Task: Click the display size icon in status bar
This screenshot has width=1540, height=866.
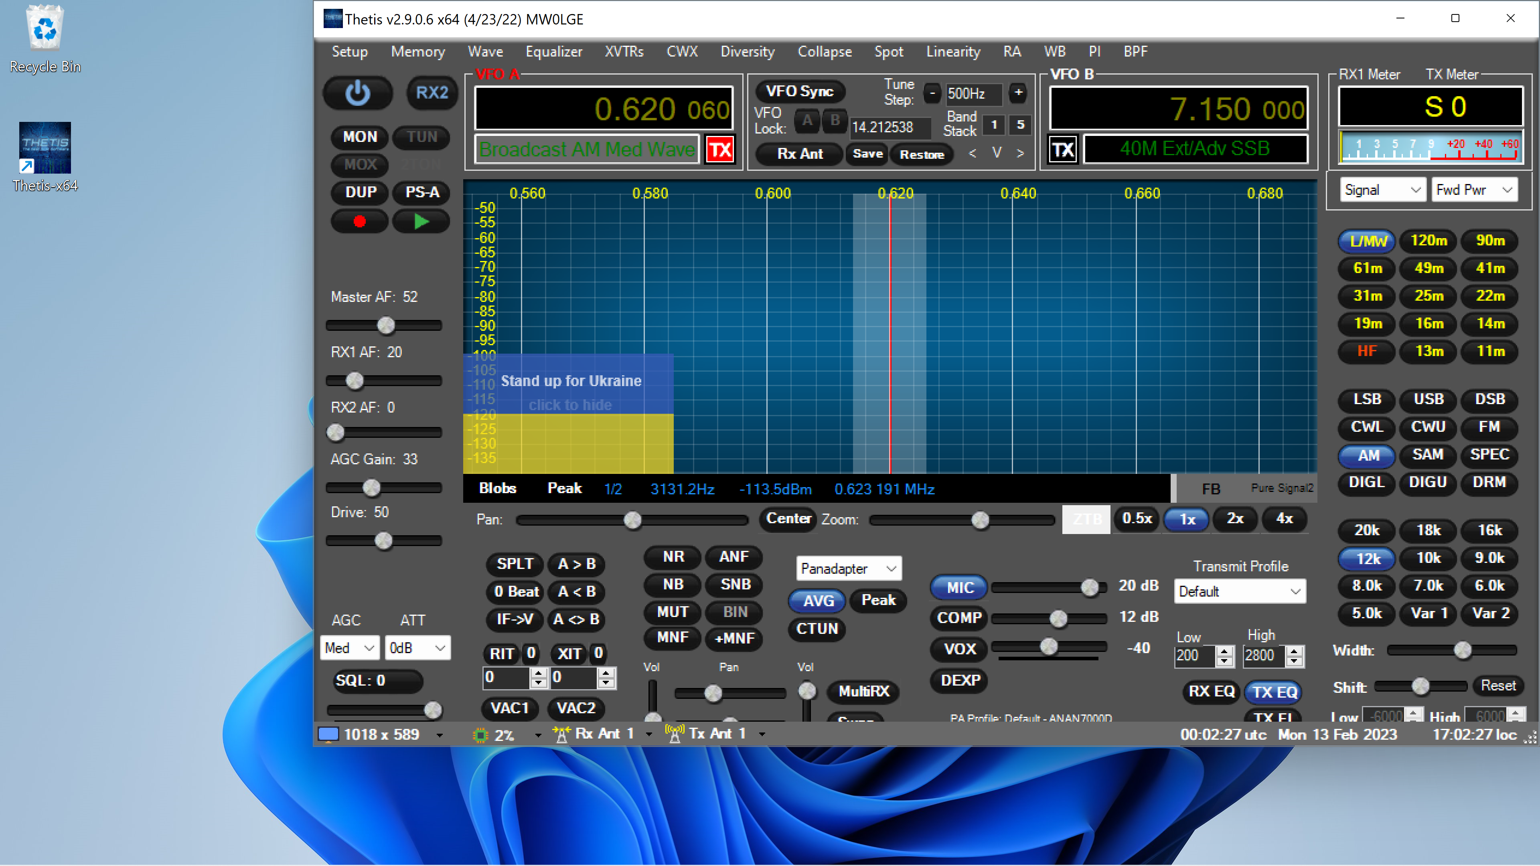Action: [x=328, y=734]
